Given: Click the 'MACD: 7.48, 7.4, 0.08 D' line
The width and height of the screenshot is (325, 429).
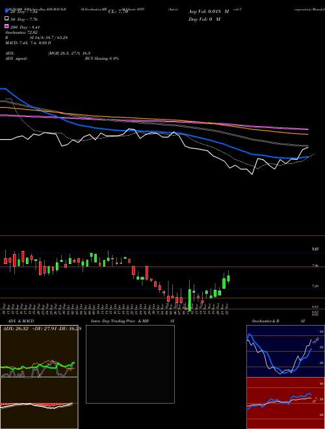Looking at the screenshot, I should click(x=28, y=43).
